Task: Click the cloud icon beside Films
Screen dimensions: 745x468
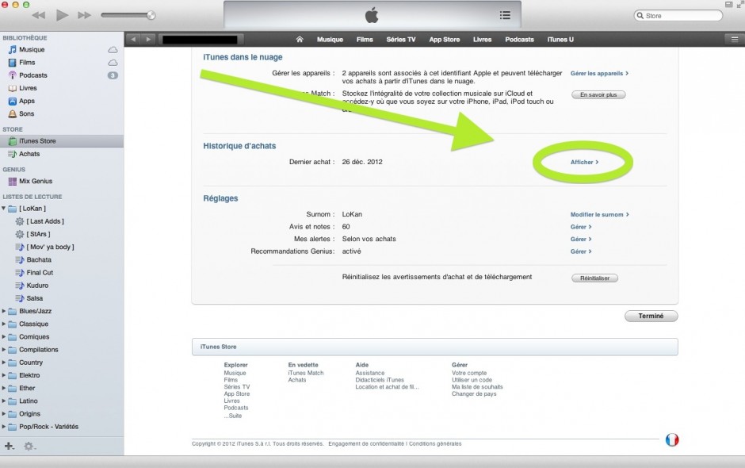Action: [113, 63]
